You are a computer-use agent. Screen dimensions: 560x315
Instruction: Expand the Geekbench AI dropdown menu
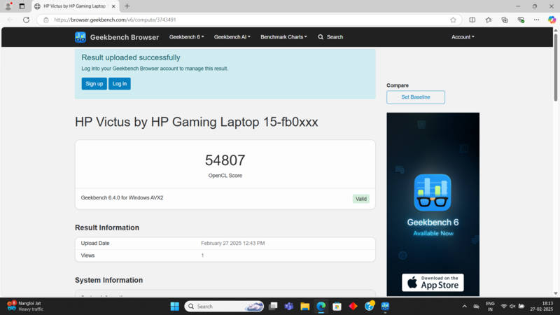[x=232, y=37]
